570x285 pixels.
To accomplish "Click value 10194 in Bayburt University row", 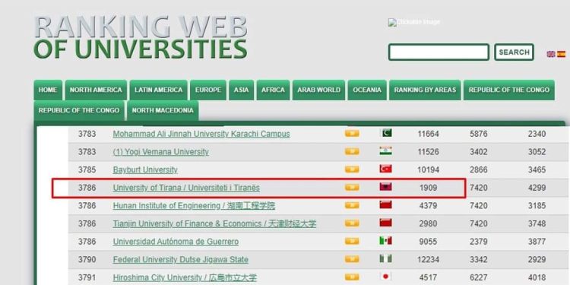I will click(x=428, y=169).
